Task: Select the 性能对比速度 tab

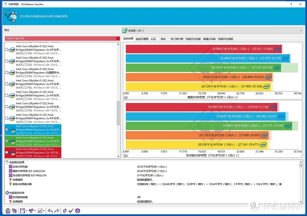Action: [226, 39]
